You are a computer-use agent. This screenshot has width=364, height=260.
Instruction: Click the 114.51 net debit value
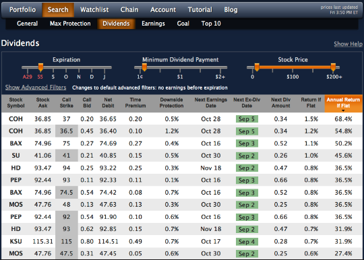pos(108,241)
